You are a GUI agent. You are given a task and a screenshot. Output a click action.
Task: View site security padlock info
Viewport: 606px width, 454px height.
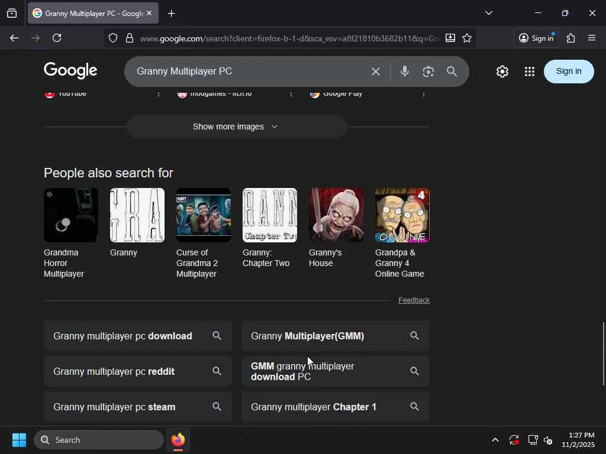pyautogui.click(x=130, y=38)
